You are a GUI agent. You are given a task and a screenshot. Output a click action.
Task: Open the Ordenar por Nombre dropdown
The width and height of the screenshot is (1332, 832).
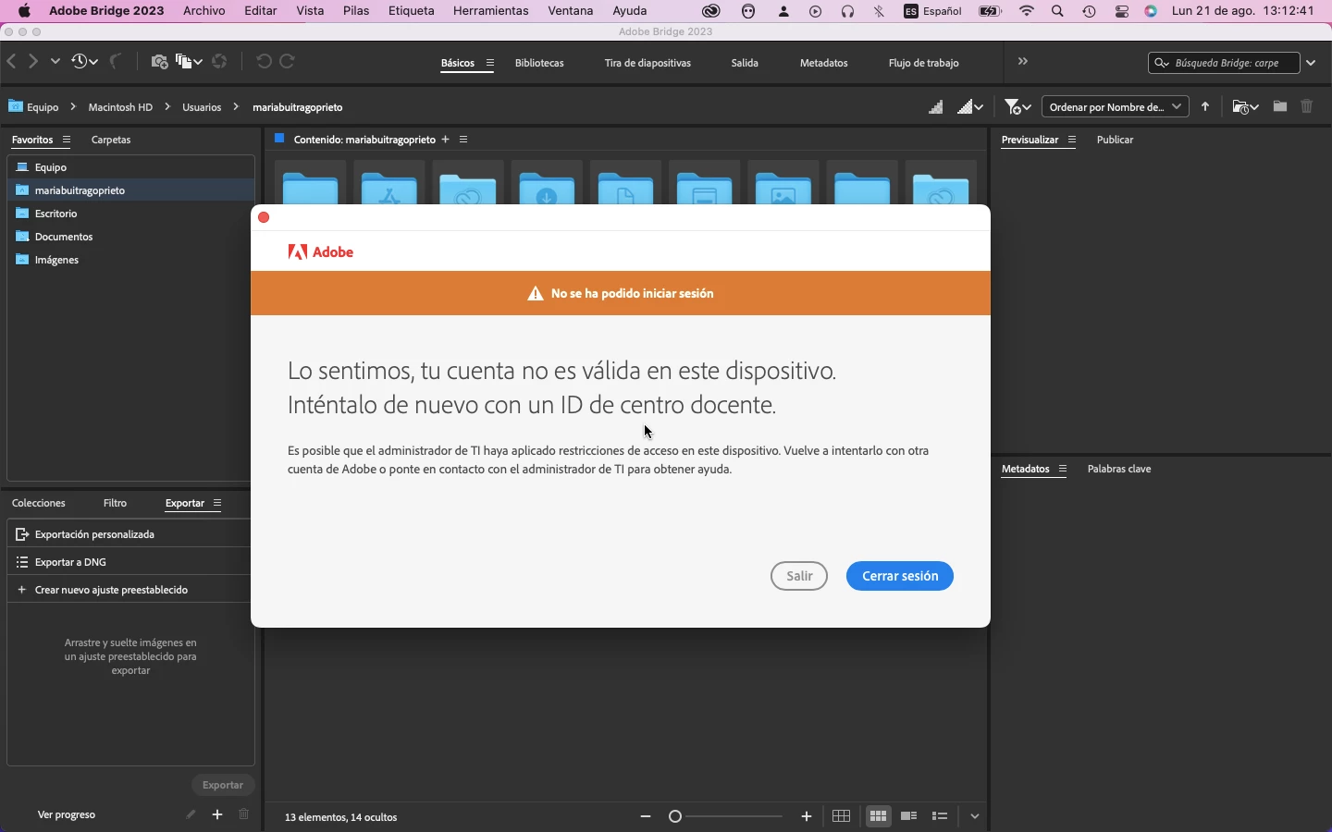point(1116,107)
